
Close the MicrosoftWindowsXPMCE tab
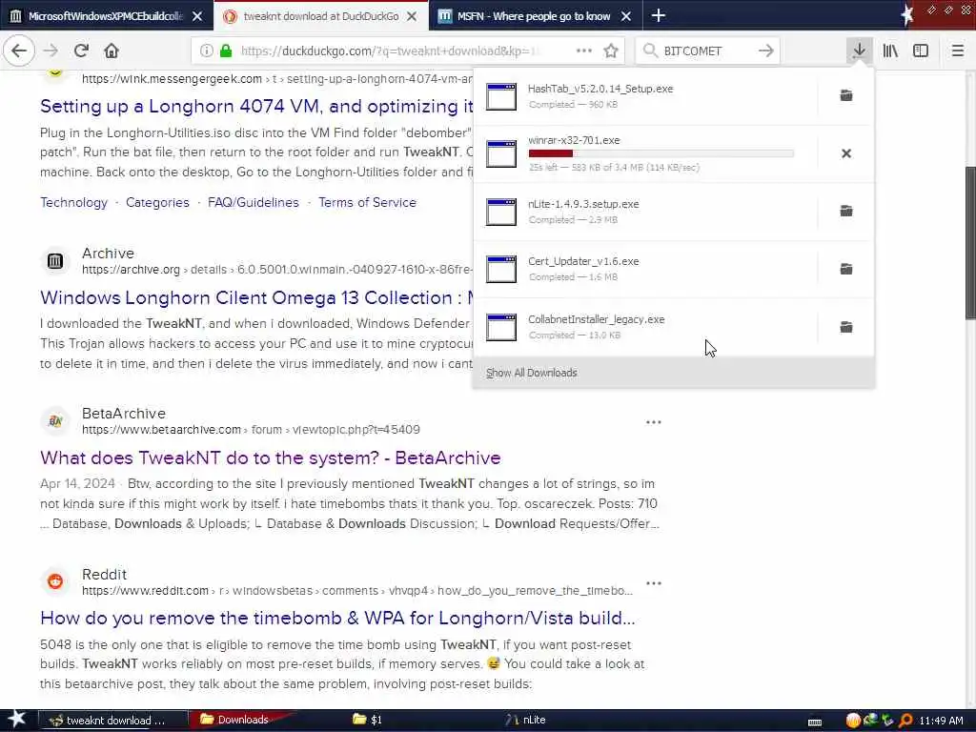pos(196,16)
